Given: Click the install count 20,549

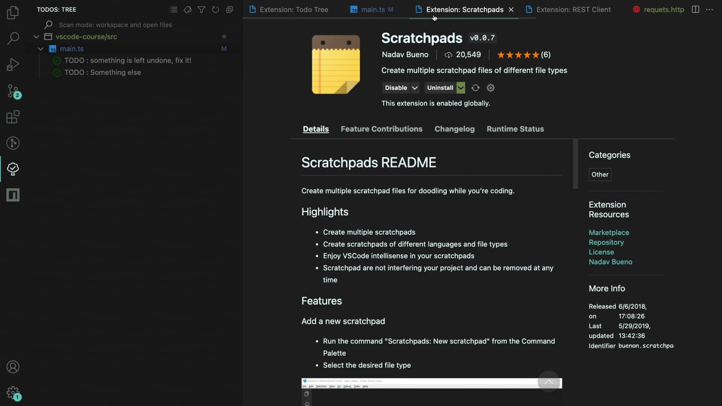Looking at the screenshot, I should [468, 55].
